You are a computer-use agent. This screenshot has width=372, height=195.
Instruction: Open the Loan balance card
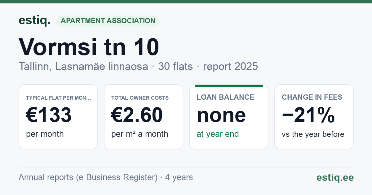(229, 117)
